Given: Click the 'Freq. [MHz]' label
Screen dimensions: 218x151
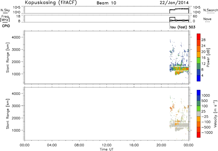Looking at the screenshot, I should [x=5, y=19].
